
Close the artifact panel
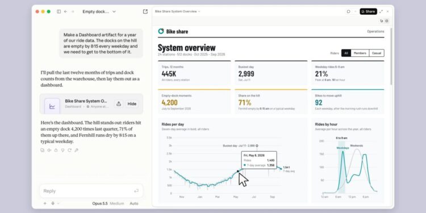coord(388,11)
